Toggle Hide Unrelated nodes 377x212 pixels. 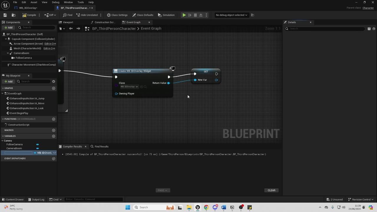(x=87, y=15)
